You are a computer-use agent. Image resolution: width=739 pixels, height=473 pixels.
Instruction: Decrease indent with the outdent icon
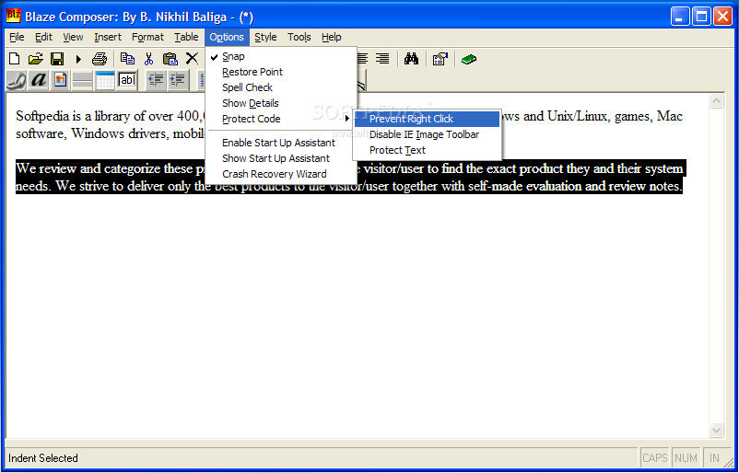click(x=156, y=80)
